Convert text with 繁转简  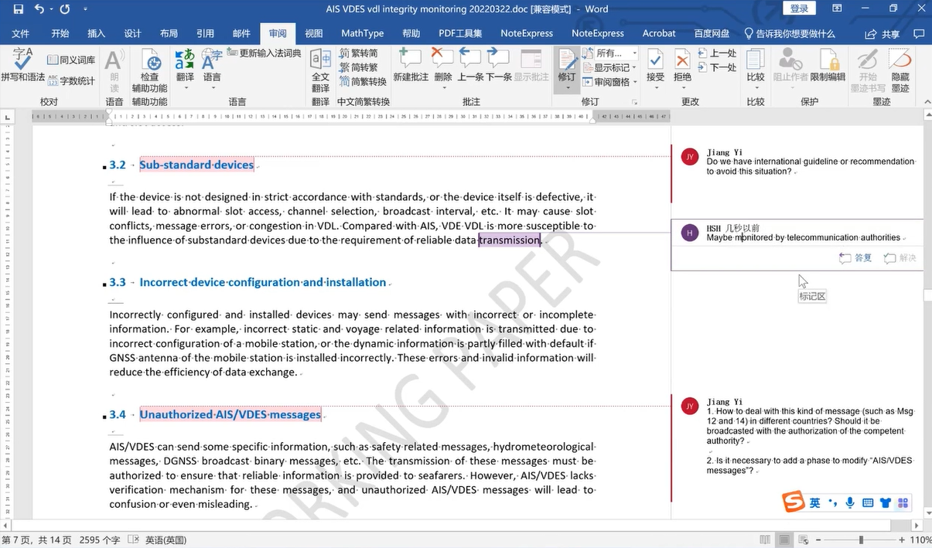359,53
